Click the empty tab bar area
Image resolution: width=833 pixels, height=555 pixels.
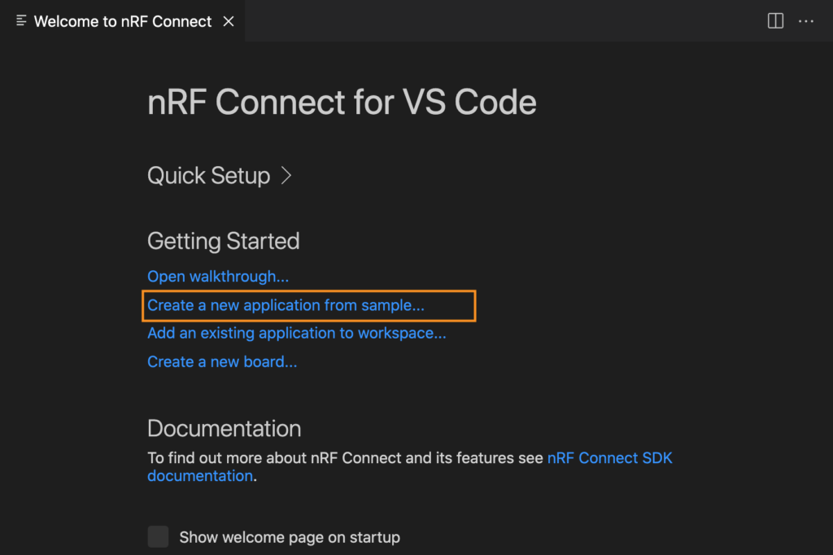tap(504, 21)
